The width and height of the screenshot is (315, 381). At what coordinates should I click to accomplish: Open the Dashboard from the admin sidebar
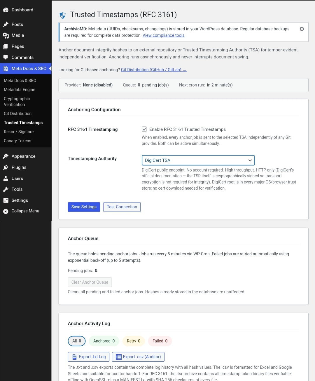6,10
